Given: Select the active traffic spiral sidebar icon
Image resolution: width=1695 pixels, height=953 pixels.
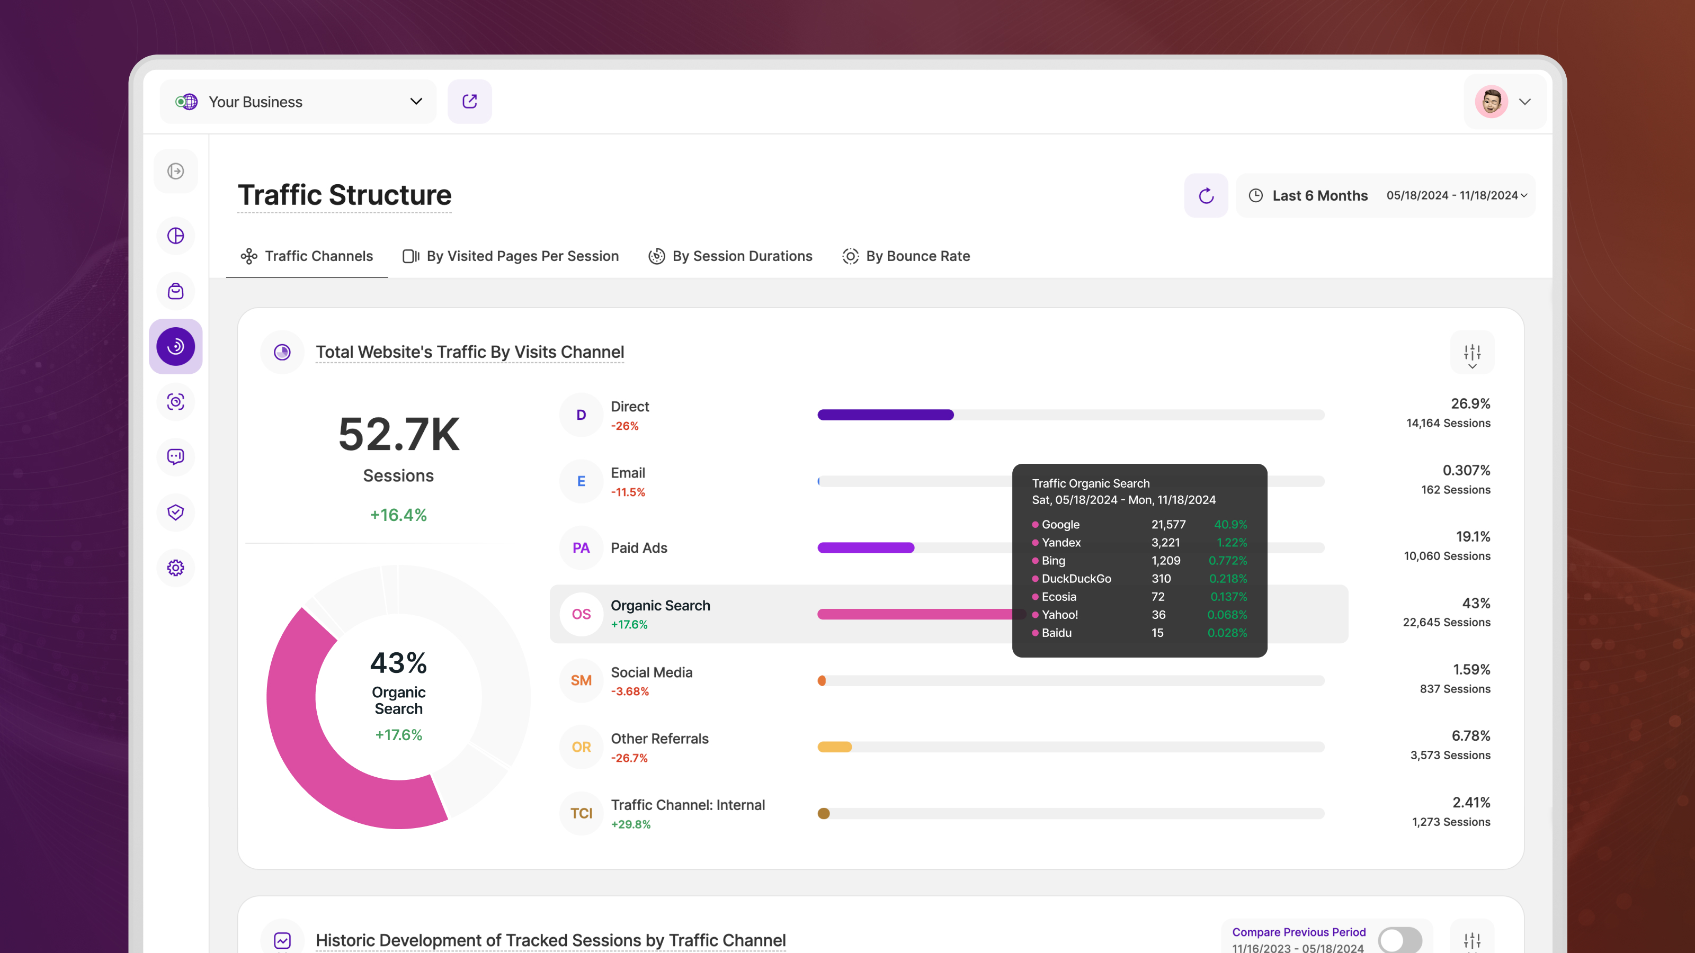Looking at the screenshot, I should [x=176, y=347].
